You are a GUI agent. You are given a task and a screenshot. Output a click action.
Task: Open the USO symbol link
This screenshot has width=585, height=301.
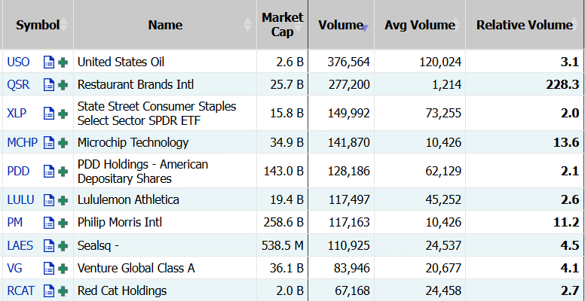click(18, 62)
